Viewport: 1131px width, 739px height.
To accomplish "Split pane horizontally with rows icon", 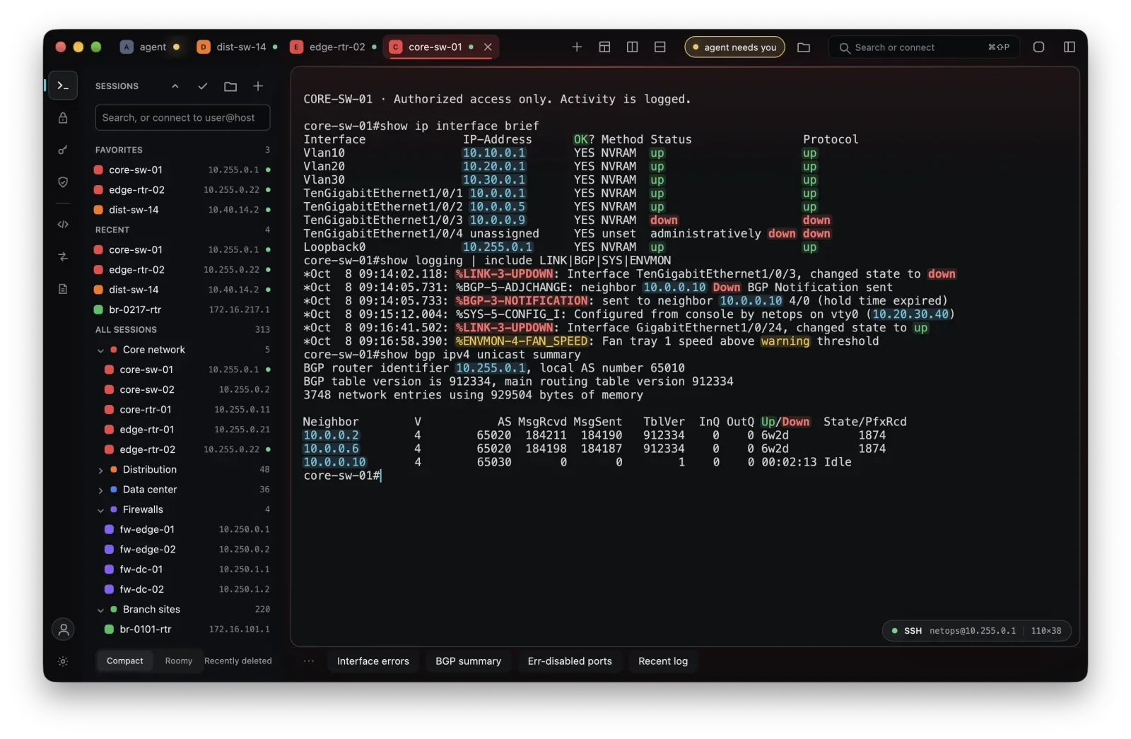I will pyautogui.click(x=660, y=47).
